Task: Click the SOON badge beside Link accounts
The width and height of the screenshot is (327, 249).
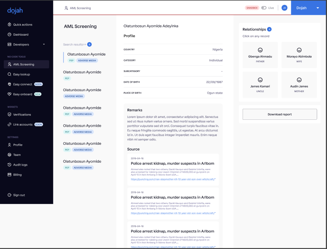Action: coord(39,125)
